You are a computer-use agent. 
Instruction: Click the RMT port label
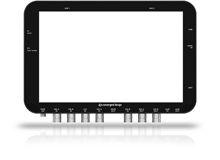(x=190, y=88)
